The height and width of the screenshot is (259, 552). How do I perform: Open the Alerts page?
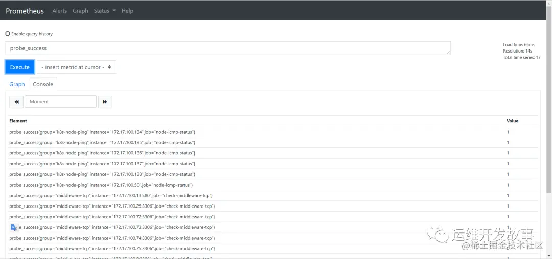59,11
